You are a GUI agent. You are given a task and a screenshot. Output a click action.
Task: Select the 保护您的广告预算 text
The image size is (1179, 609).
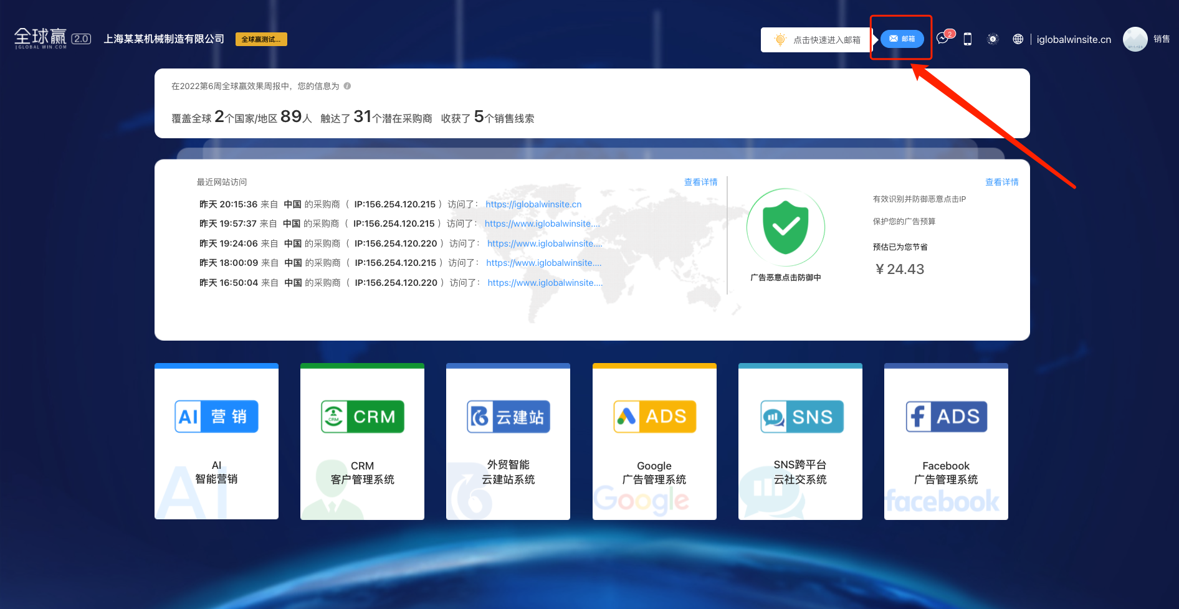(x=904, y=222)
